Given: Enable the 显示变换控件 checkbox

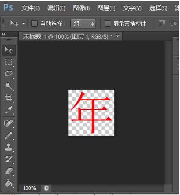Looking at the screenshot, I should [108, 23].
